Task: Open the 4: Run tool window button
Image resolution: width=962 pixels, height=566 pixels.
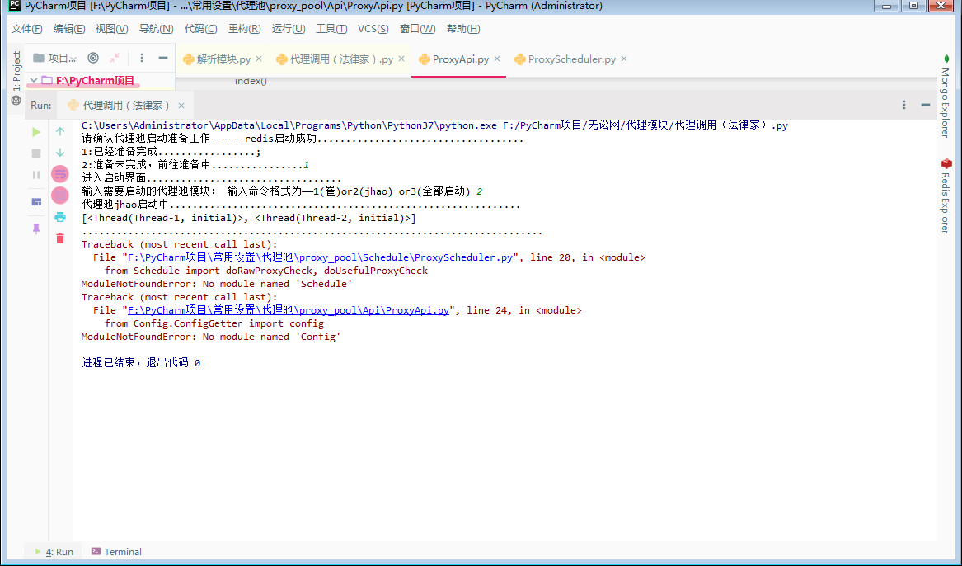Action: (54, 552)
